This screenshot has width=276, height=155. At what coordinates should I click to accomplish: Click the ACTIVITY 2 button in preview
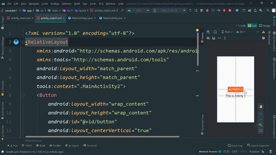click(x=235, y=90)
